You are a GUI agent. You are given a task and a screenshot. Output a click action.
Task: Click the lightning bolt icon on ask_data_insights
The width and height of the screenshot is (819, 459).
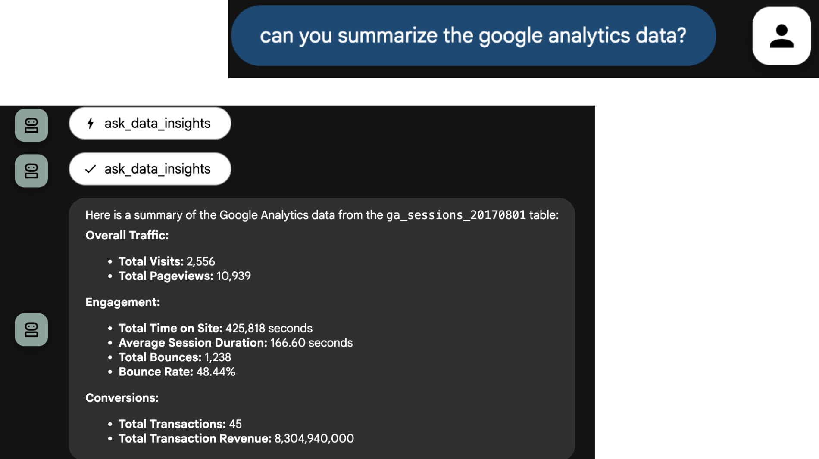(x=91, y=124)
